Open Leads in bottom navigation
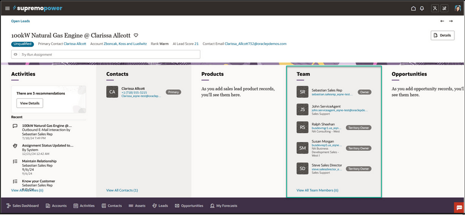Viewport: 465px width, 215px height. pos(160,205)
